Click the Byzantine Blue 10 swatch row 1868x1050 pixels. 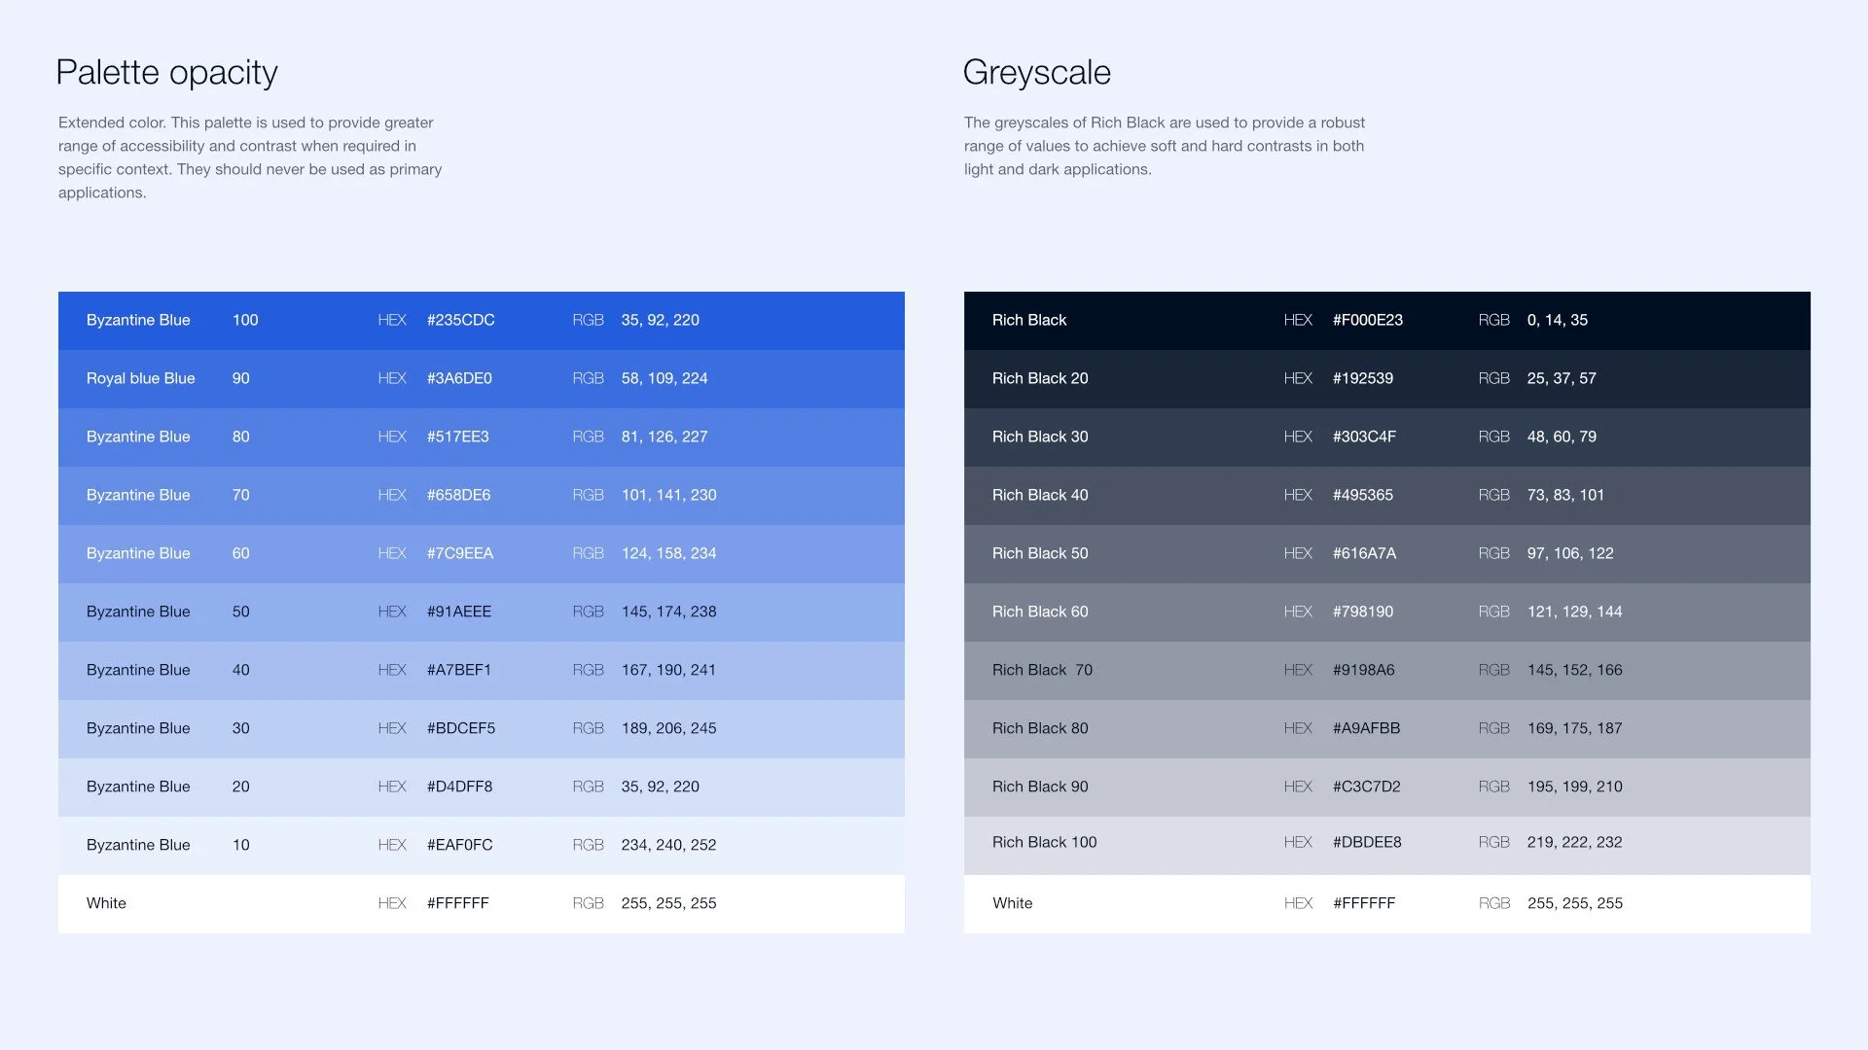(481, 845)
